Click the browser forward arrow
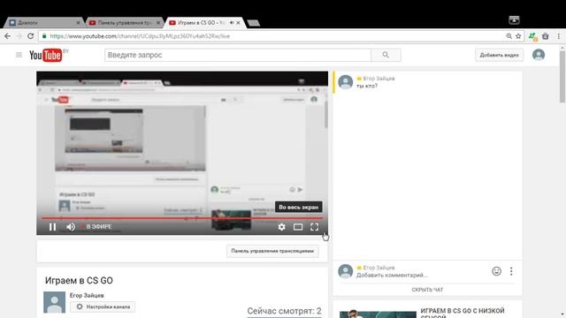The height and width of the screenshot is (318, 566). 19,36
